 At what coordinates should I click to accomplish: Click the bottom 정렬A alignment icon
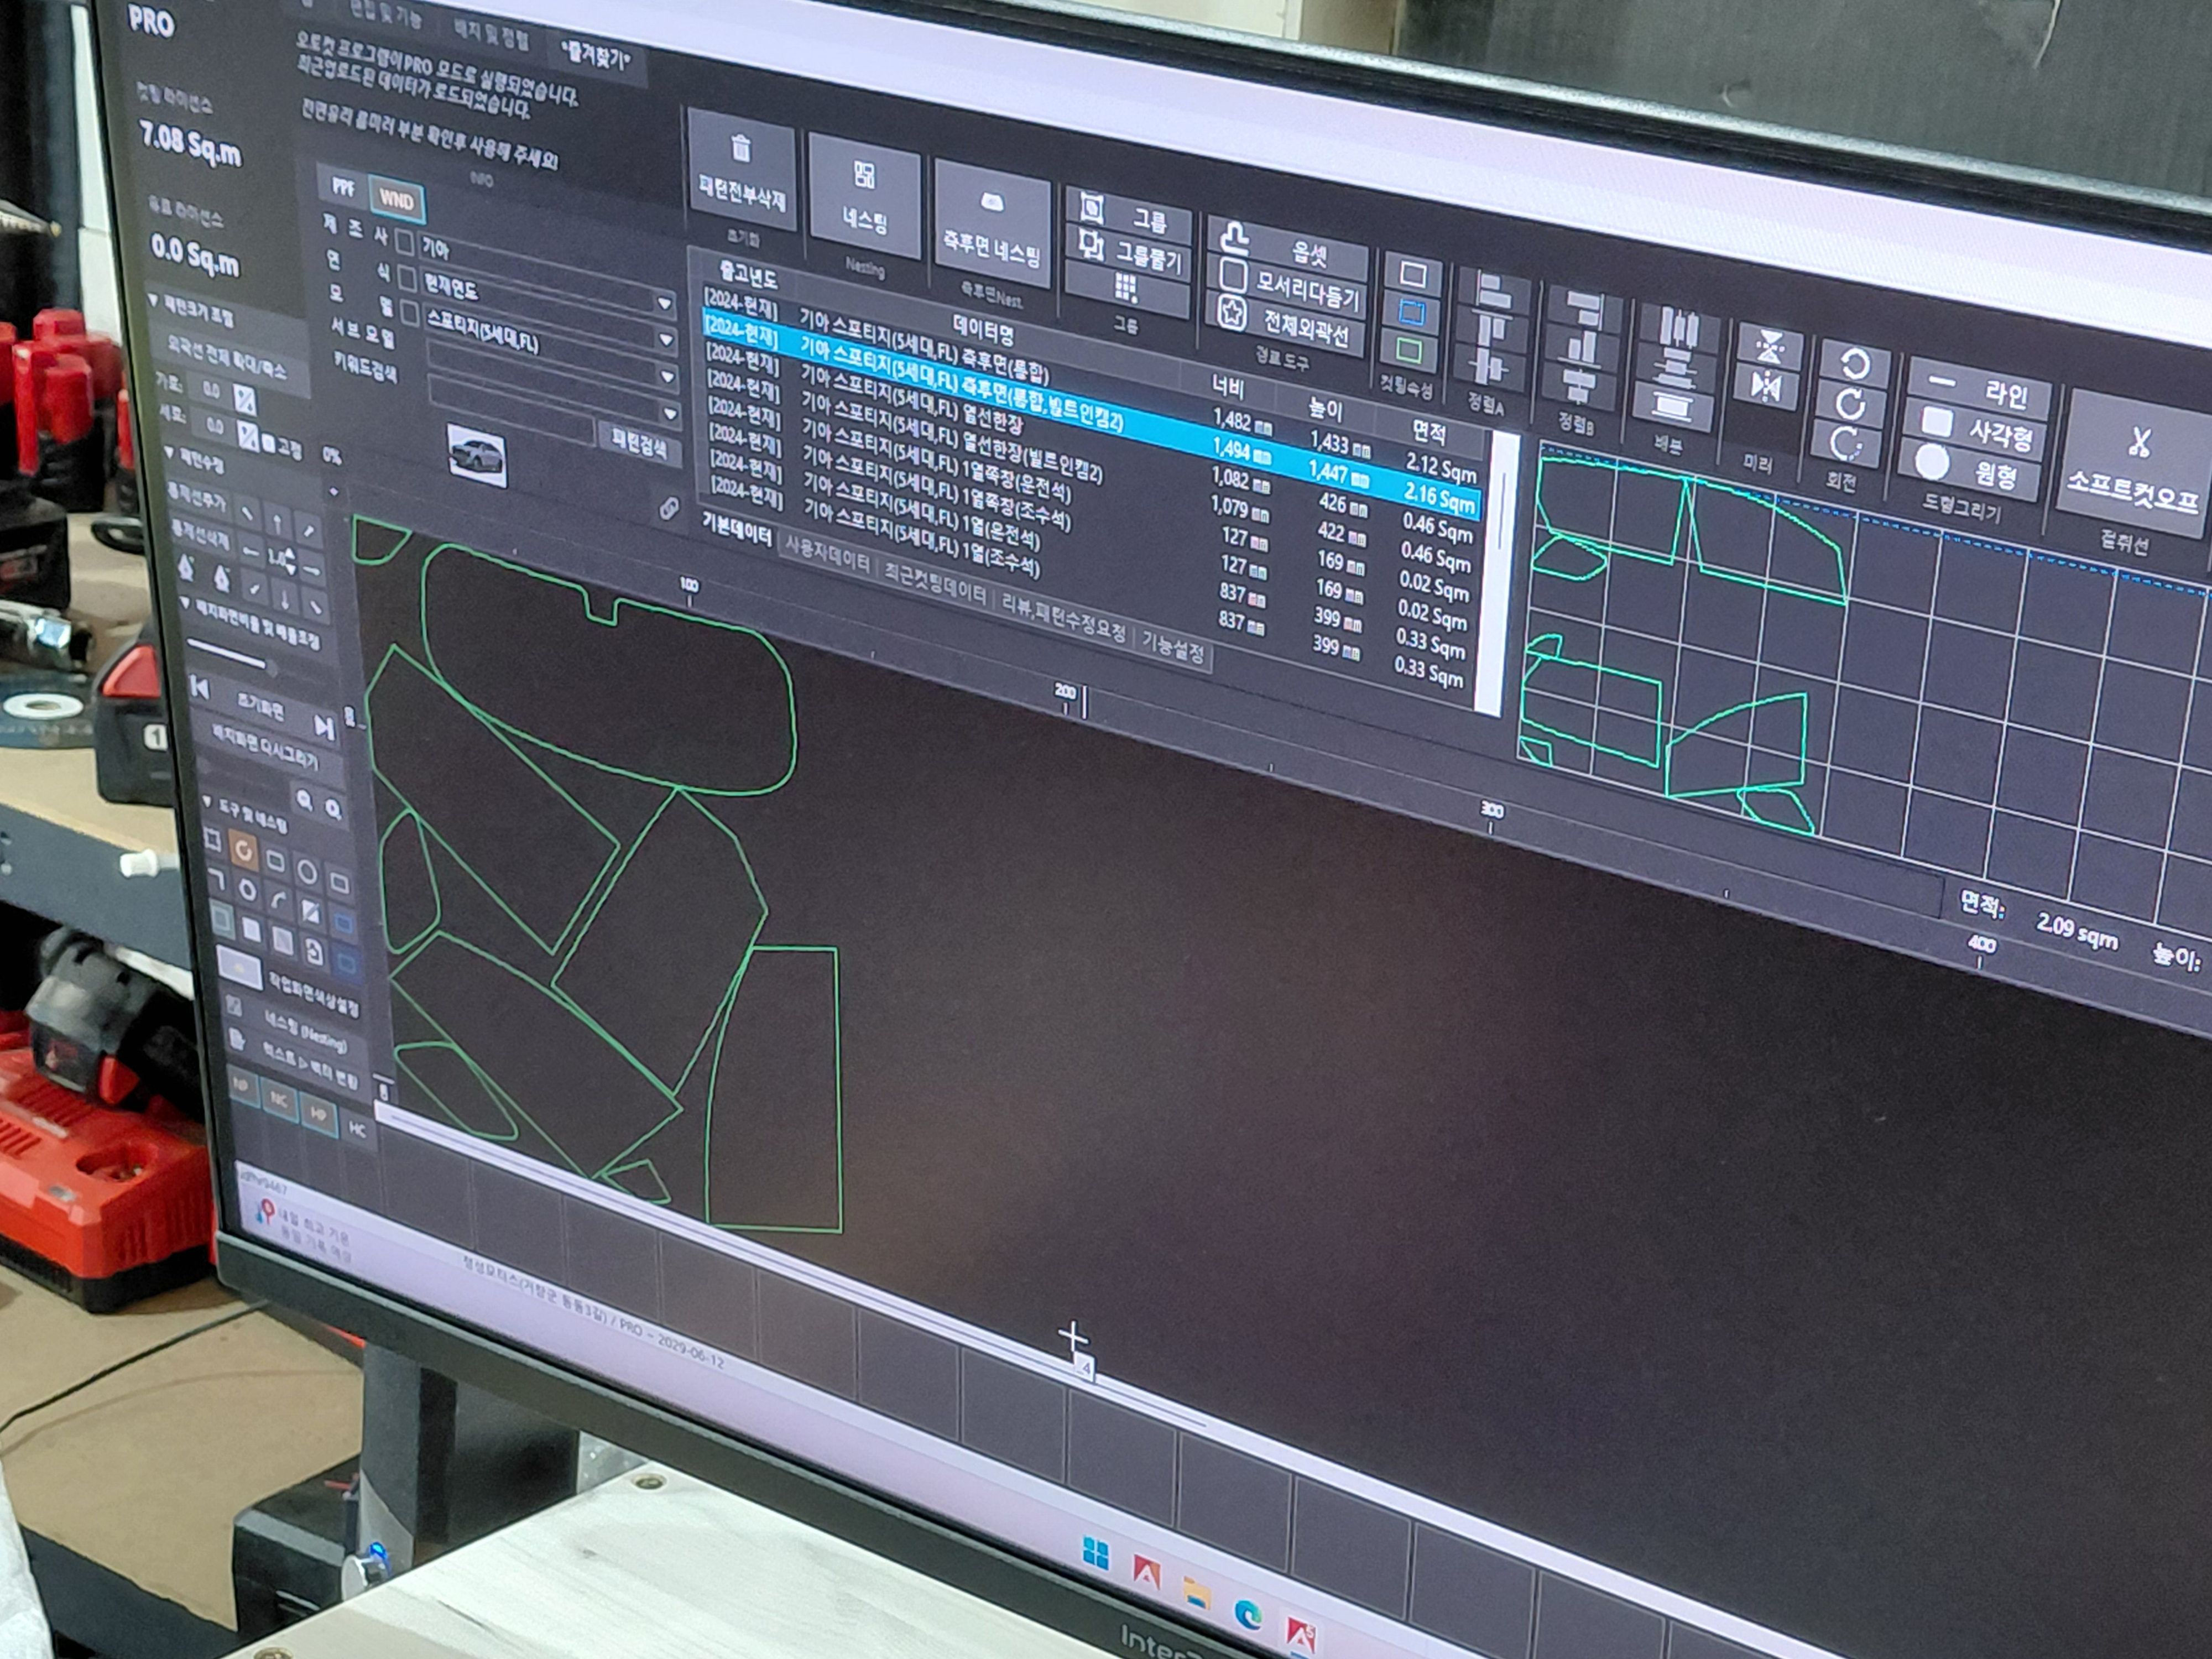[x=1489, y=366]
